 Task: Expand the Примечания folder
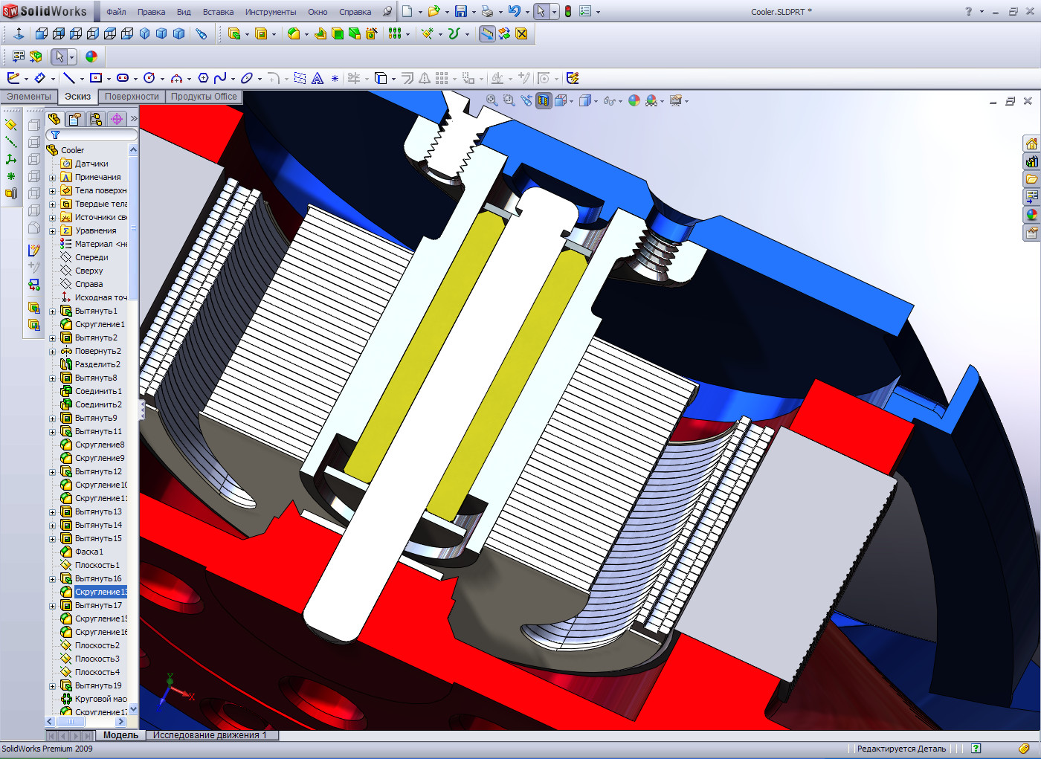[x=53, y=178]
